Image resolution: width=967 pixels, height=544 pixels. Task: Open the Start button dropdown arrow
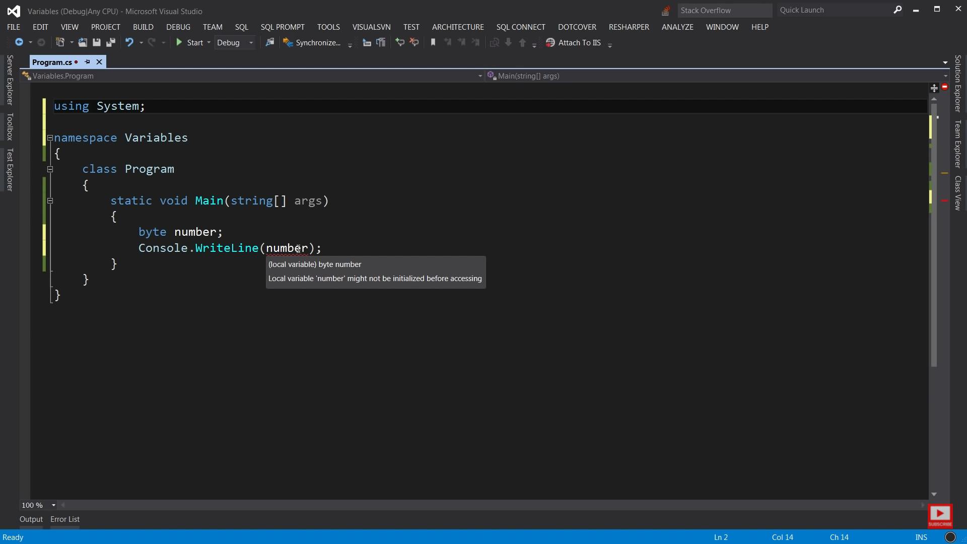pos(209,43)
